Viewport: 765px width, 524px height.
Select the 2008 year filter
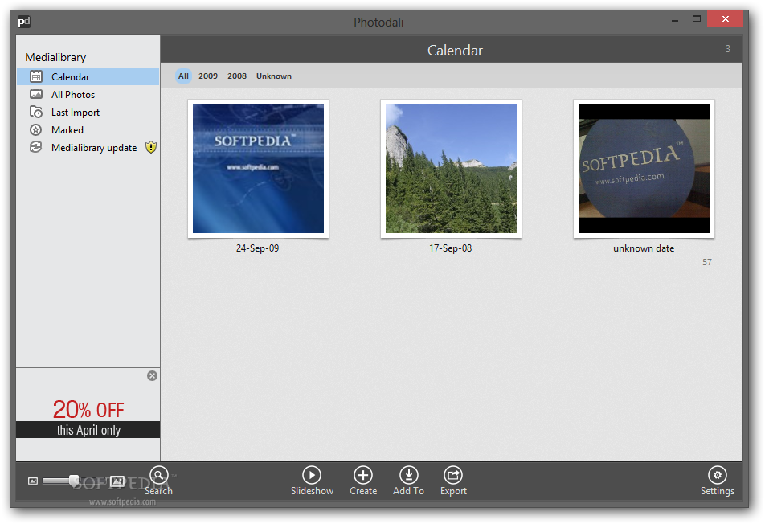237,76
